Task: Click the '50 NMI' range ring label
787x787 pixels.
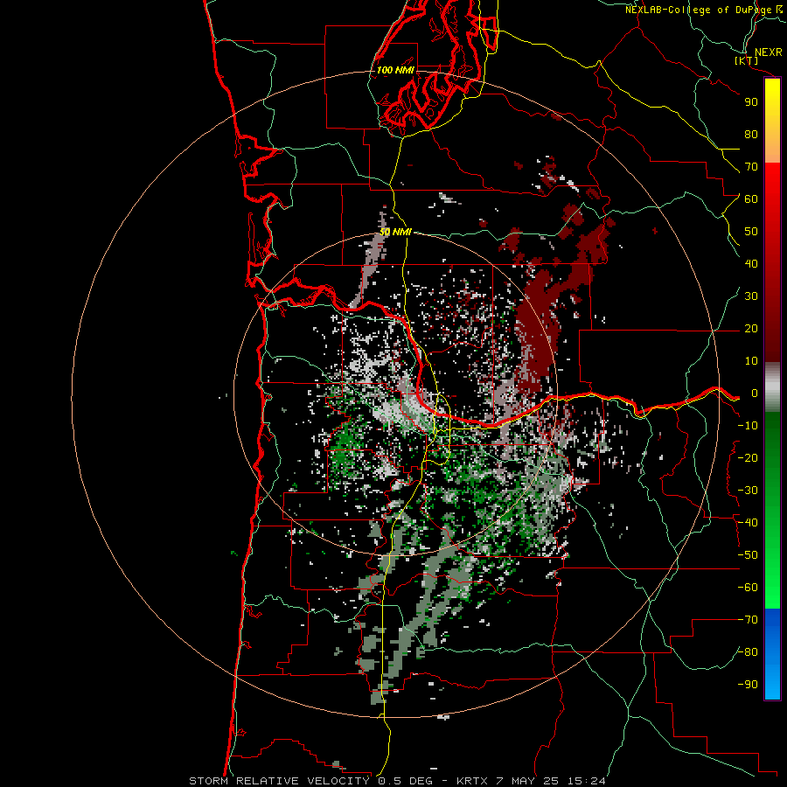Action: [395, 232]
